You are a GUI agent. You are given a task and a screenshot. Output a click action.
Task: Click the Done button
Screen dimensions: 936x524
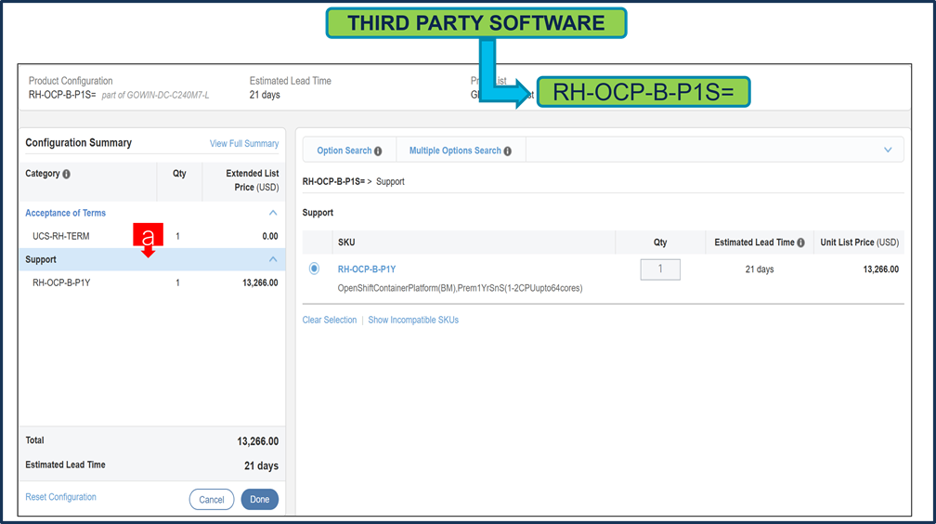point(260,500)
